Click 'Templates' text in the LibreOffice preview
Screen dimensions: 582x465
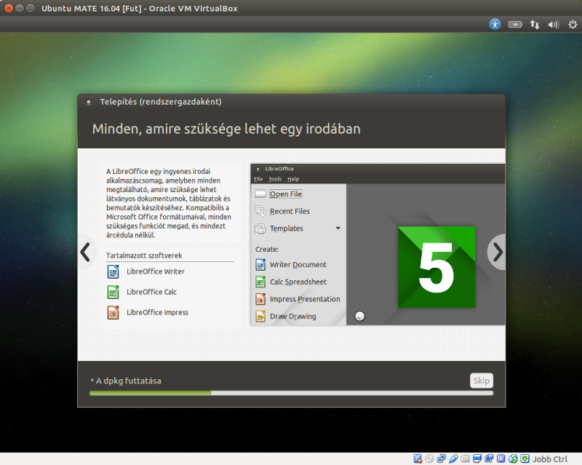click(x=287, y=228)
